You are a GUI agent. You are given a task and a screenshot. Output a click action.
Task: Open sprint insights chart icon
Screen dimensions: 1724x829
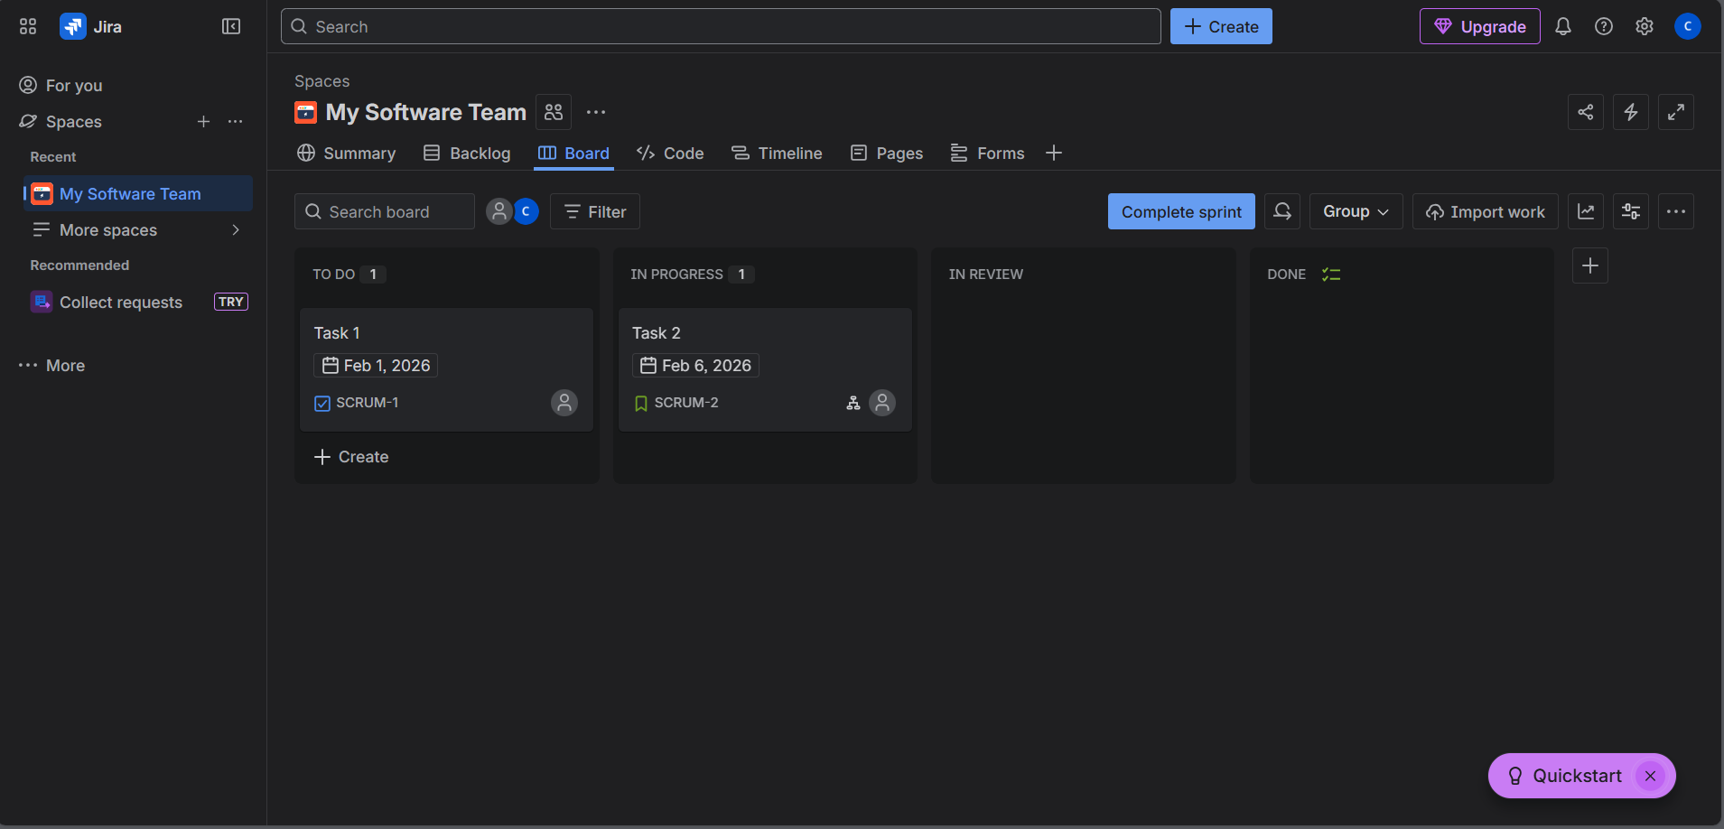1585,211
